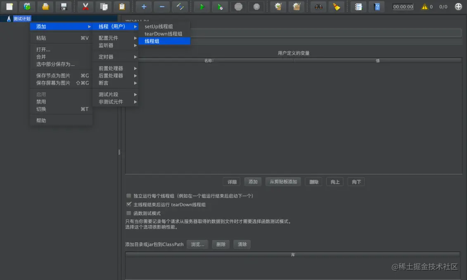467x280 pixels.
Task: Click the broom Clear All icon
Action: [337, 7]
